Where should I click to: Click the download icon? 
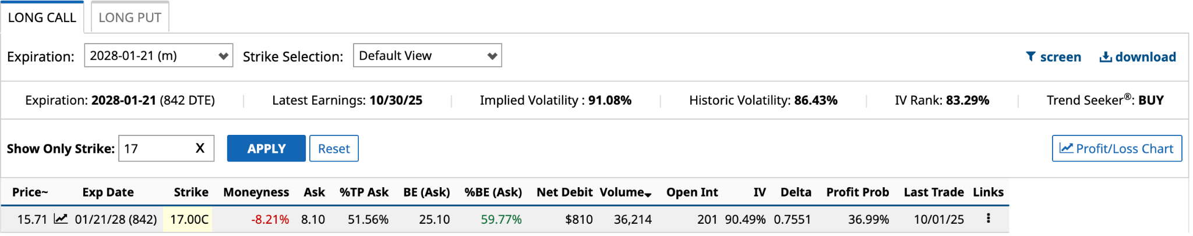tap(1105, 56)
